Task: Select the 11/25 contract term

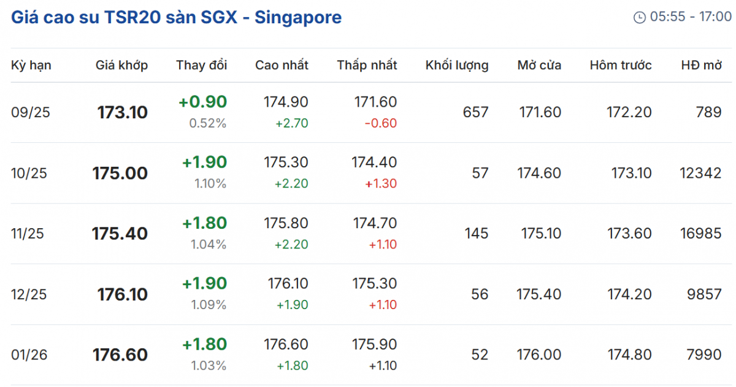Action: (28, 234)
